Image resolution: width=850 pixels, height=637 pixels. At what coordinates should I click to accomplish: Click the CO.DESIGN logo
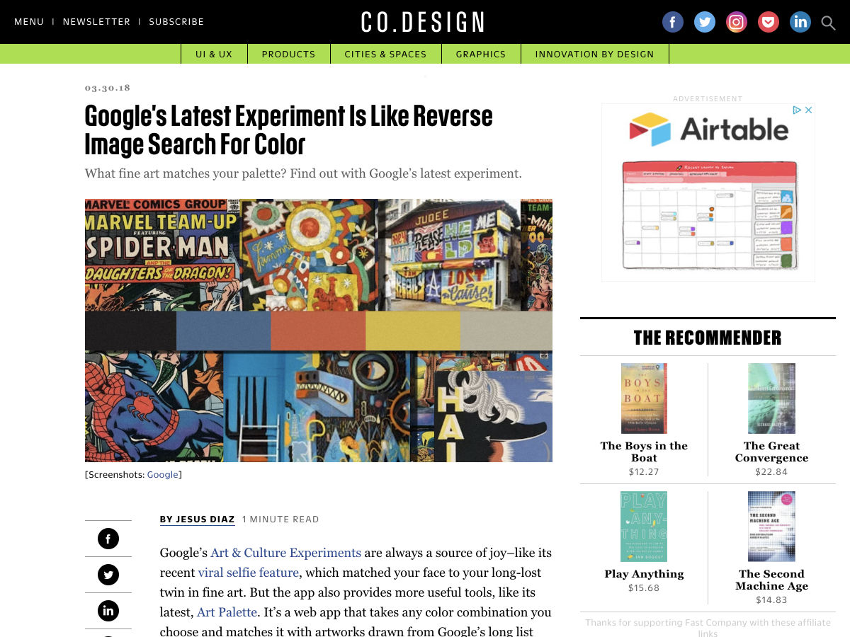point(423,22)
